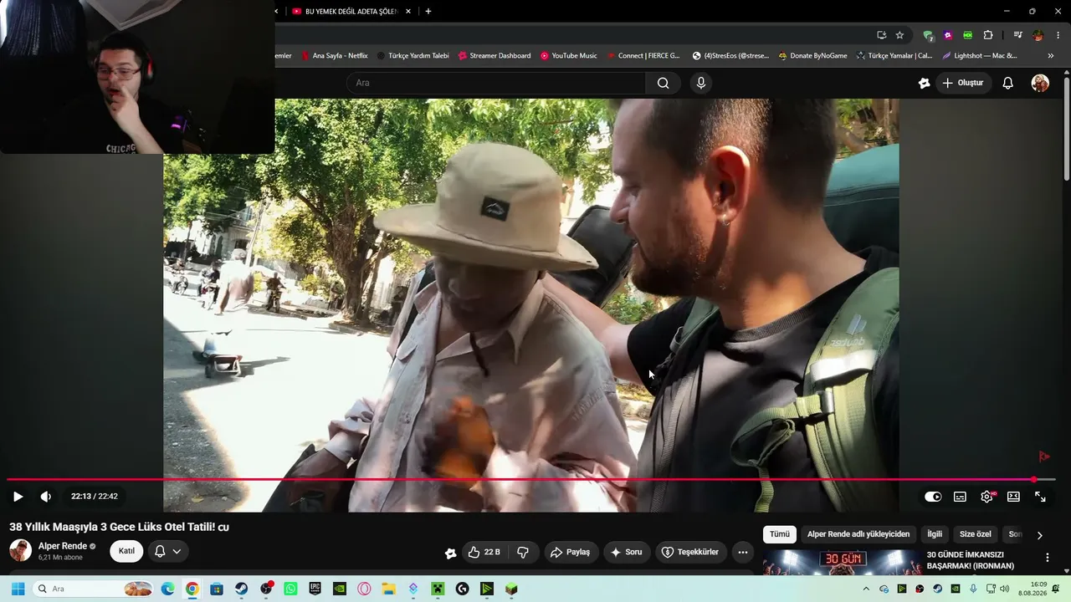This screenshot has width=1071, height=602.
Task: Open the system volume speaker icon in tray
Action: tap(1004, 589)
